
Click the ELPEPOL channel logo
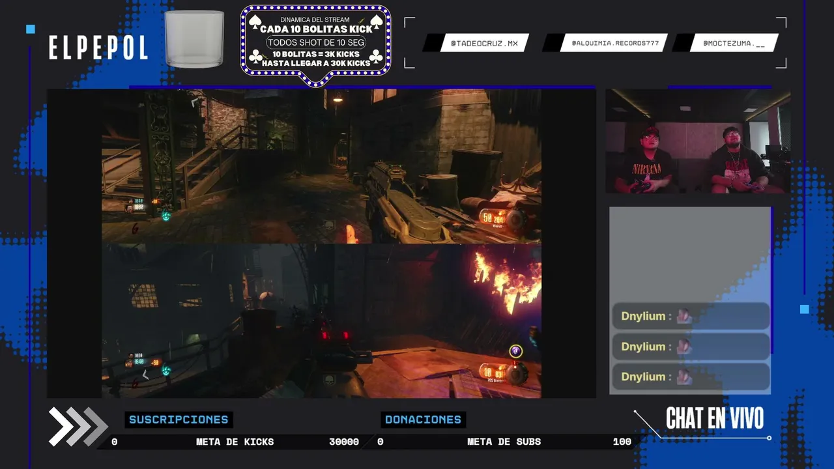(x=98, y=48)
